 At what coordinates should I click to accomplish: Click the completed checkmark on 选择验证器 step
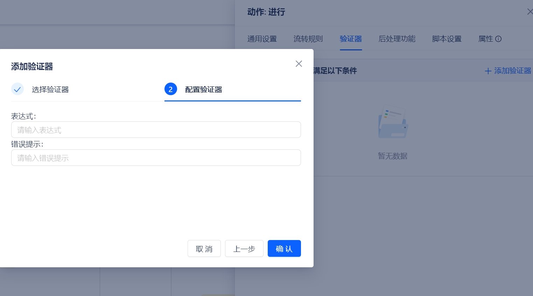click(17, 89)
